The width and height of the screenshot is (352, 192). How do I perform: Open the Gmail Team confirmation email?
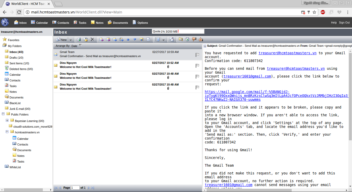point(127,55)
